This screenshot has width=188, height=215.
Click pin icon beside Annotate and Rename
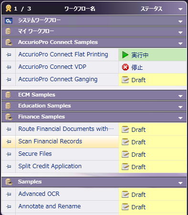[x=9, y=206]
